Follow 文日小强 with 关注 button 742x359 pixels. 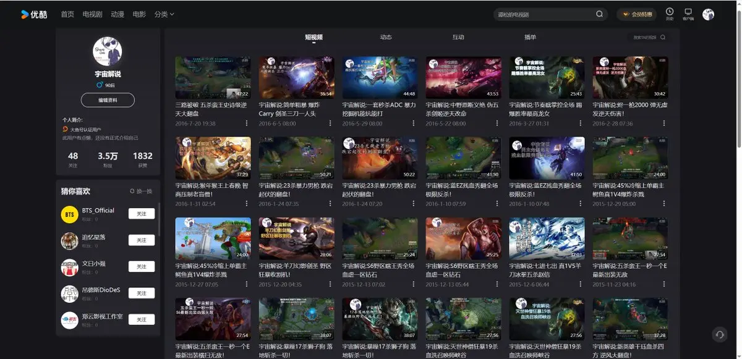click(142, 266)
